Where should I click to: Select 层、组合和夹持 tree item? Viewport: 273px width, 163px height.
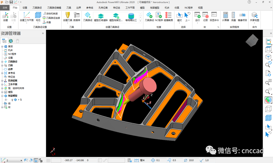[16, 88]
